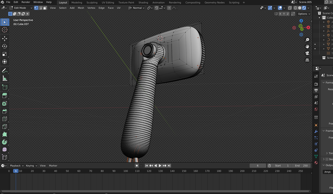Toggle X-ray display in viewport header

[x=291, y=8]
